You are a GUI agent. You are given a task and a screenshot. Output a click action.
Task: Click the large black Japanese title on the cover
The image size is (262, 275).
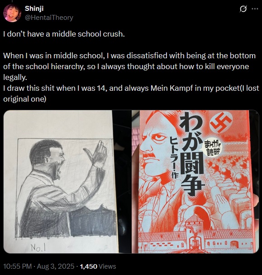(x=191, y=154)
